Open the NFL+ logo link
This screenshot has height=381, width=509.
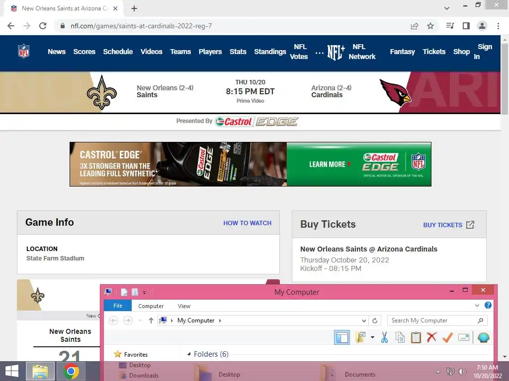coord(336,52)
